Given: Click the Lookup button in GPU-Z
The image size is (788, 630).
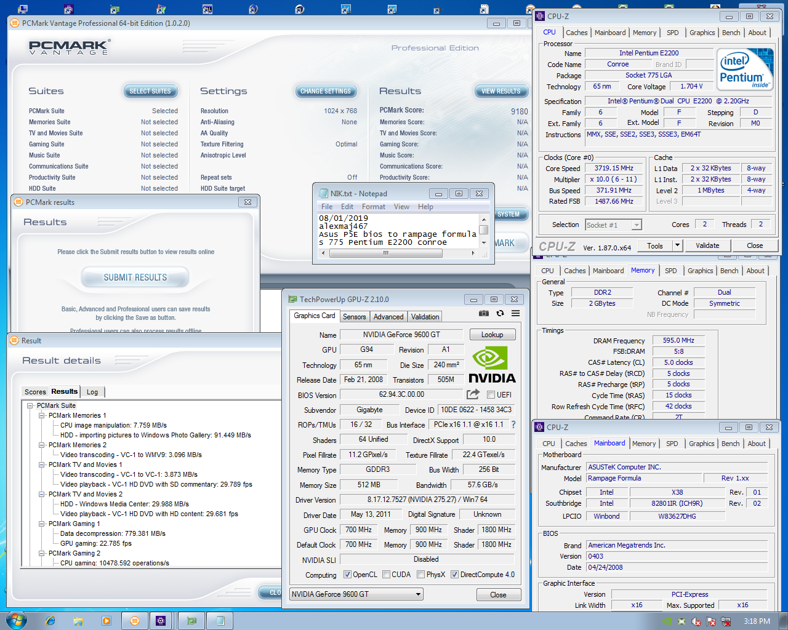Looking at the screenshot, I should coord(492,335).
